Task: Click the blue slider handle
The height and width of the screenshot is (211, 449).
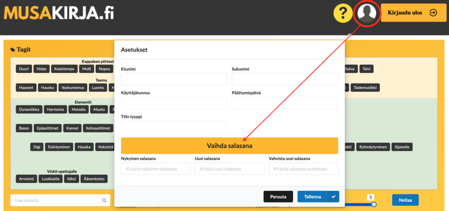Action: pyautogui.click(x=374, y=204)
